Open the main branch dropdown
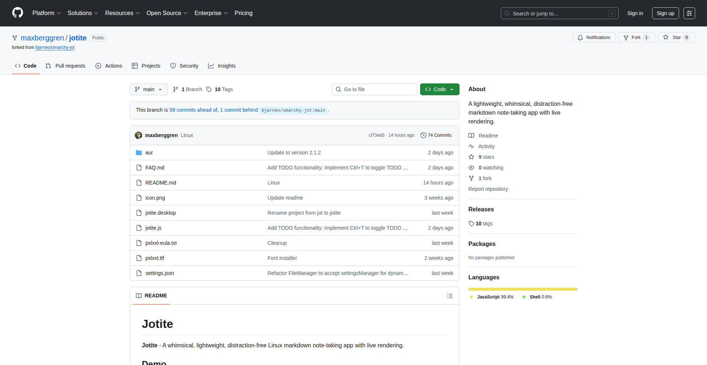Image resolution: width=707 pixels, height=365 pixels. (148, 89)
